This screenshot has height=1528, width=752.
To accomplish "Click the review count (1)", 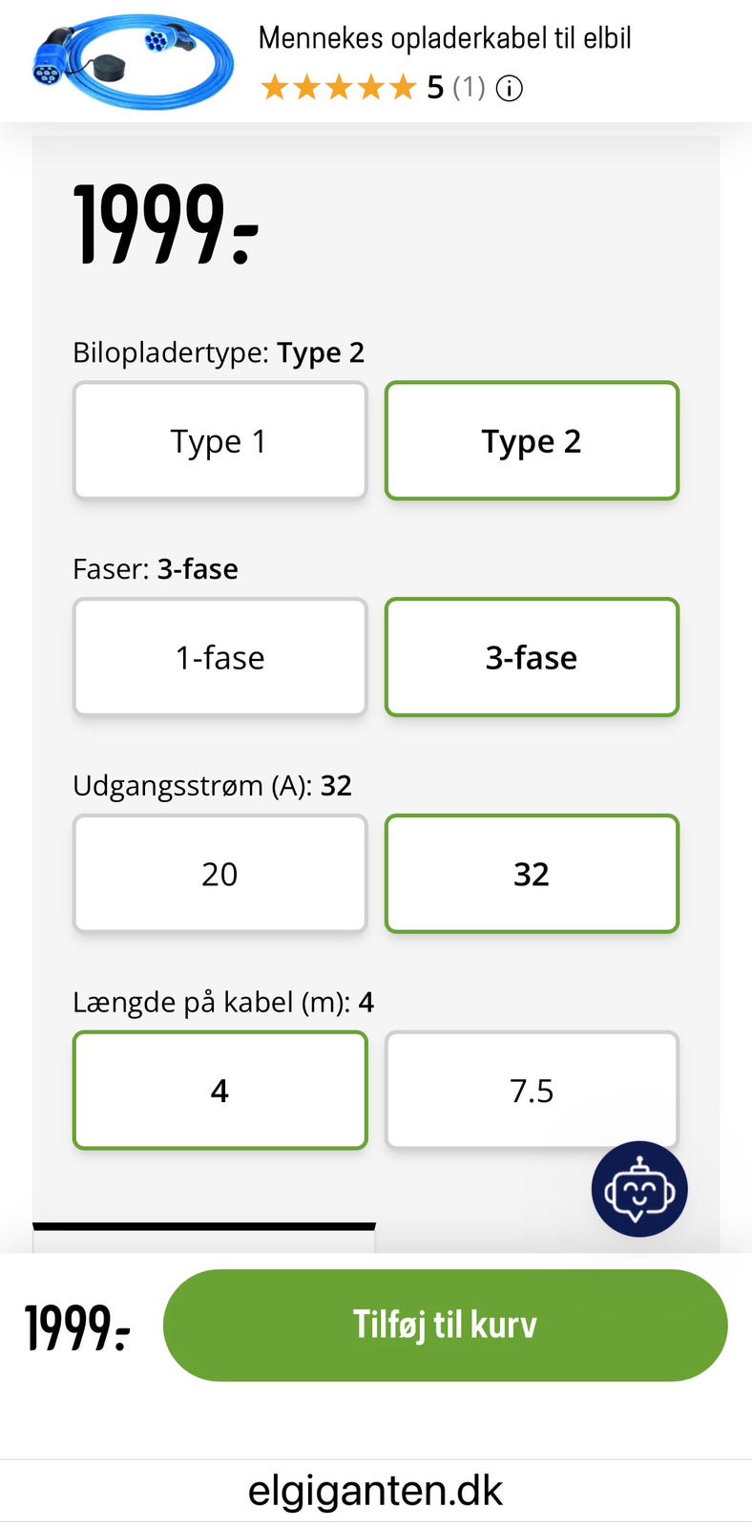I will click(469, 88).
